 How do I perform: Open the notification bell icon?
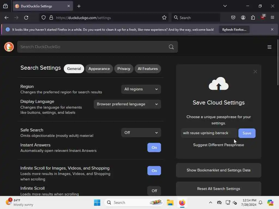260,202
